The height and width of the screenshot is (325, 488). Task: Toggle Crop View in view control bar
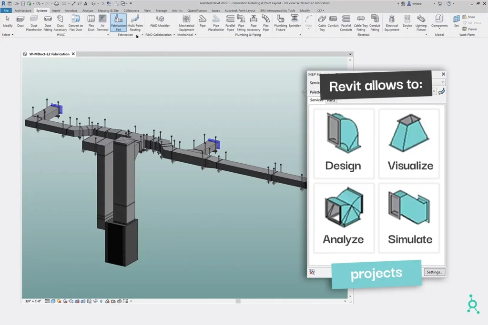[77, 301]
